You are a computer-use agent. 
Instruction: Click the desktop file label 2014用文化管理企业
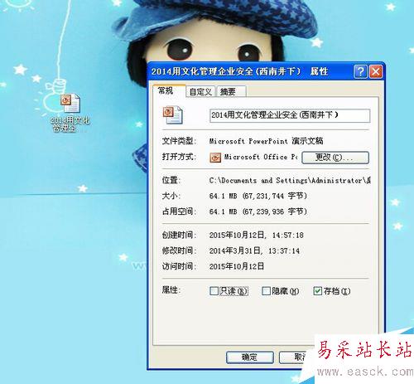coord(70,124)
